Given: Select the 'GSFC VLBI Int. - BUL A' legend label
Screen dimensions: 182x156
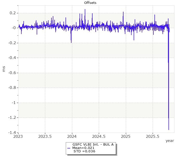Looking at the screenshot, I should 93,144.
